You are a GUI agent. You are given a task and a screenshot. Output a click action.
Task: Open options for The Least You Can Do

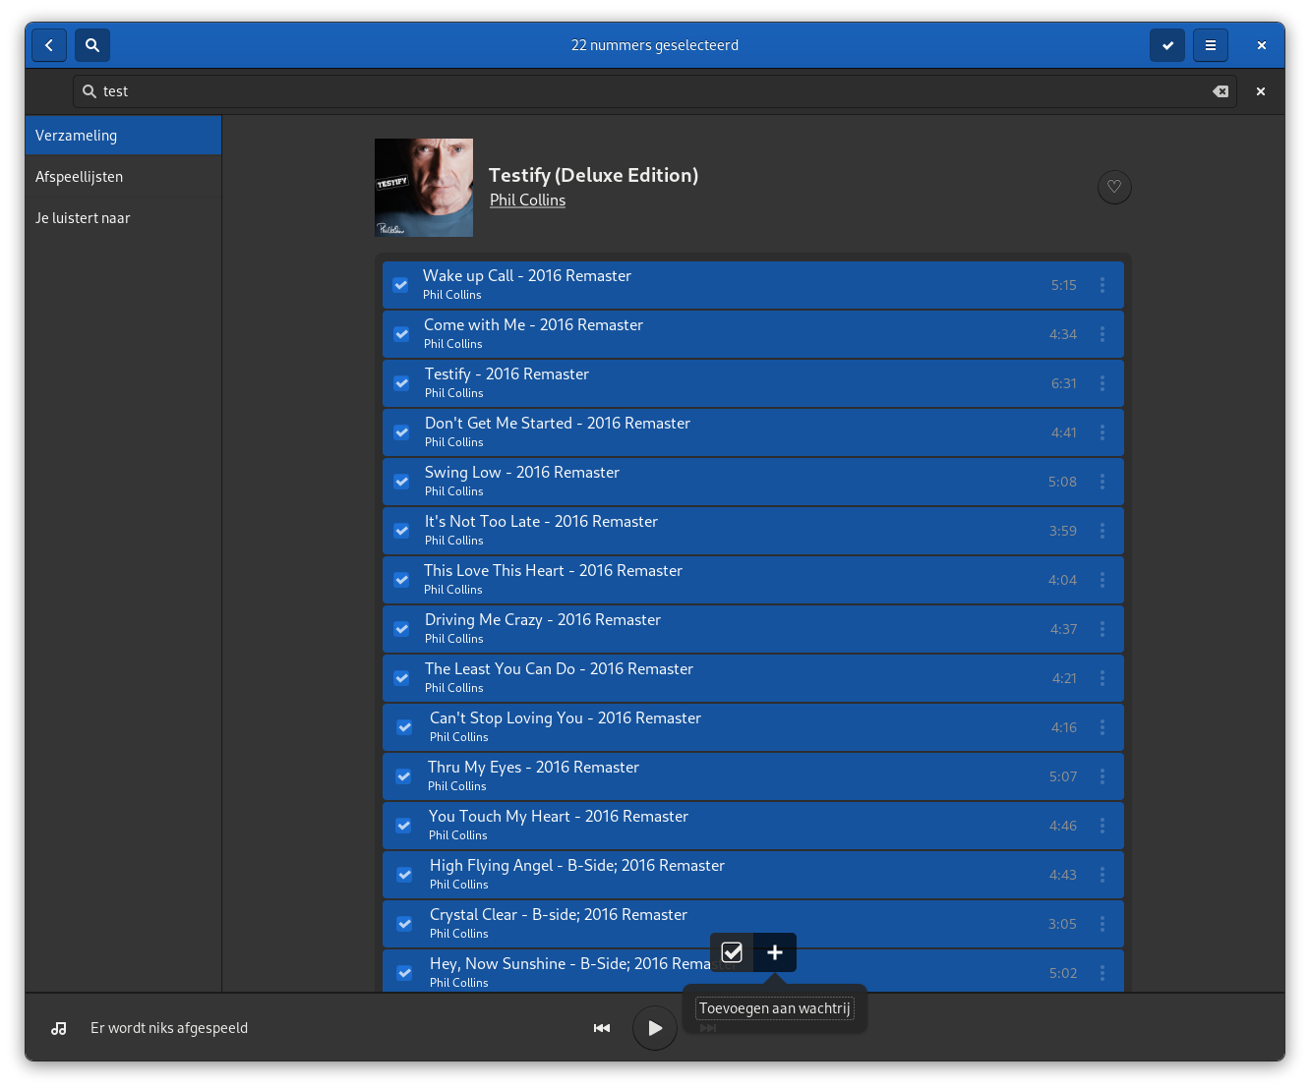1102,678
